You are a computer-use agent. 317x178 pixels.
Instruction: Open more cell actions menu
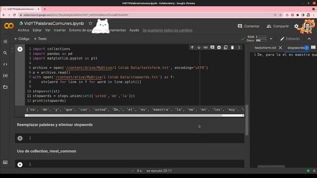coord(239,47)
